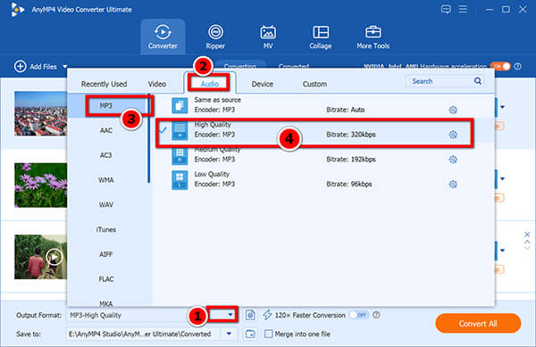Choose the Low Quality preset
536x347 pixels.
pos(323,180)
